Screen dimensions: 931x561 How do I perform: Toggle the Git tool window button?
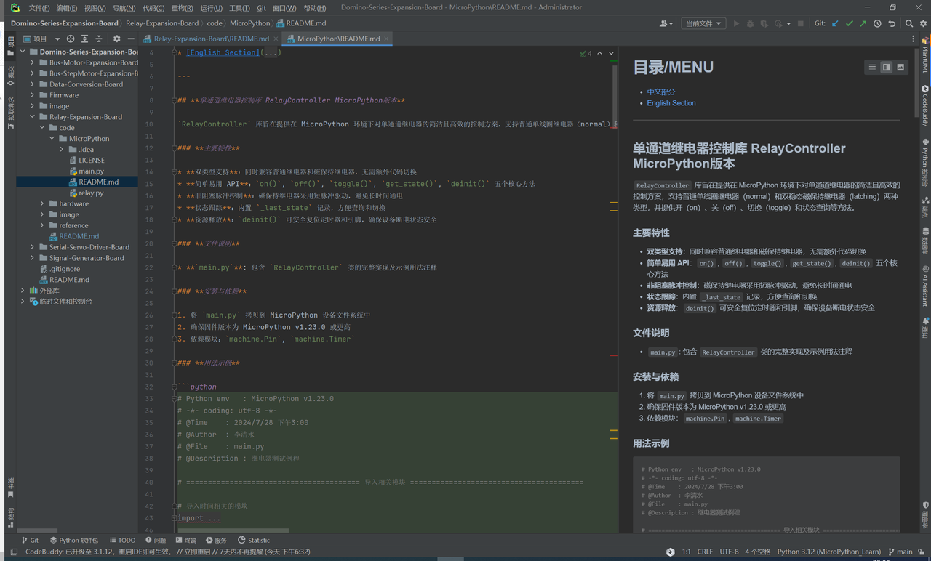coord(30,540)
